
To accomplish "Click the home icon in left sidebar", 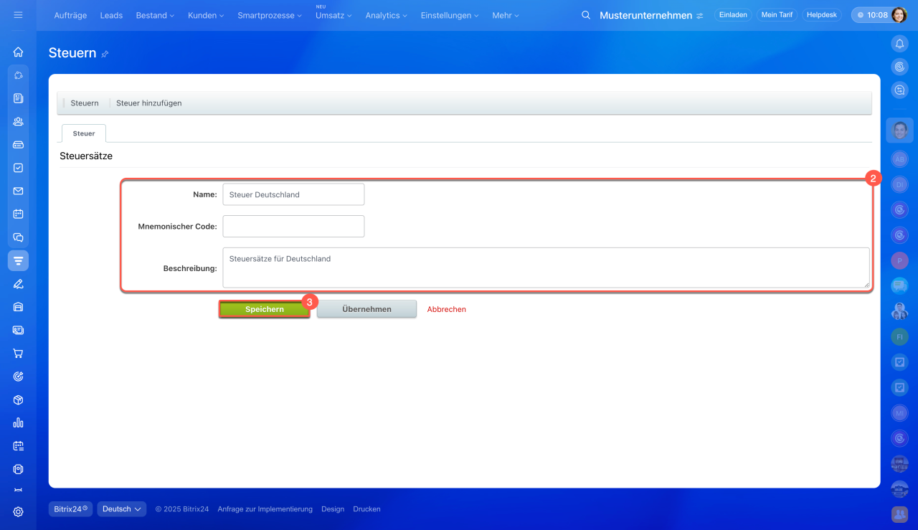I will 18,52.
